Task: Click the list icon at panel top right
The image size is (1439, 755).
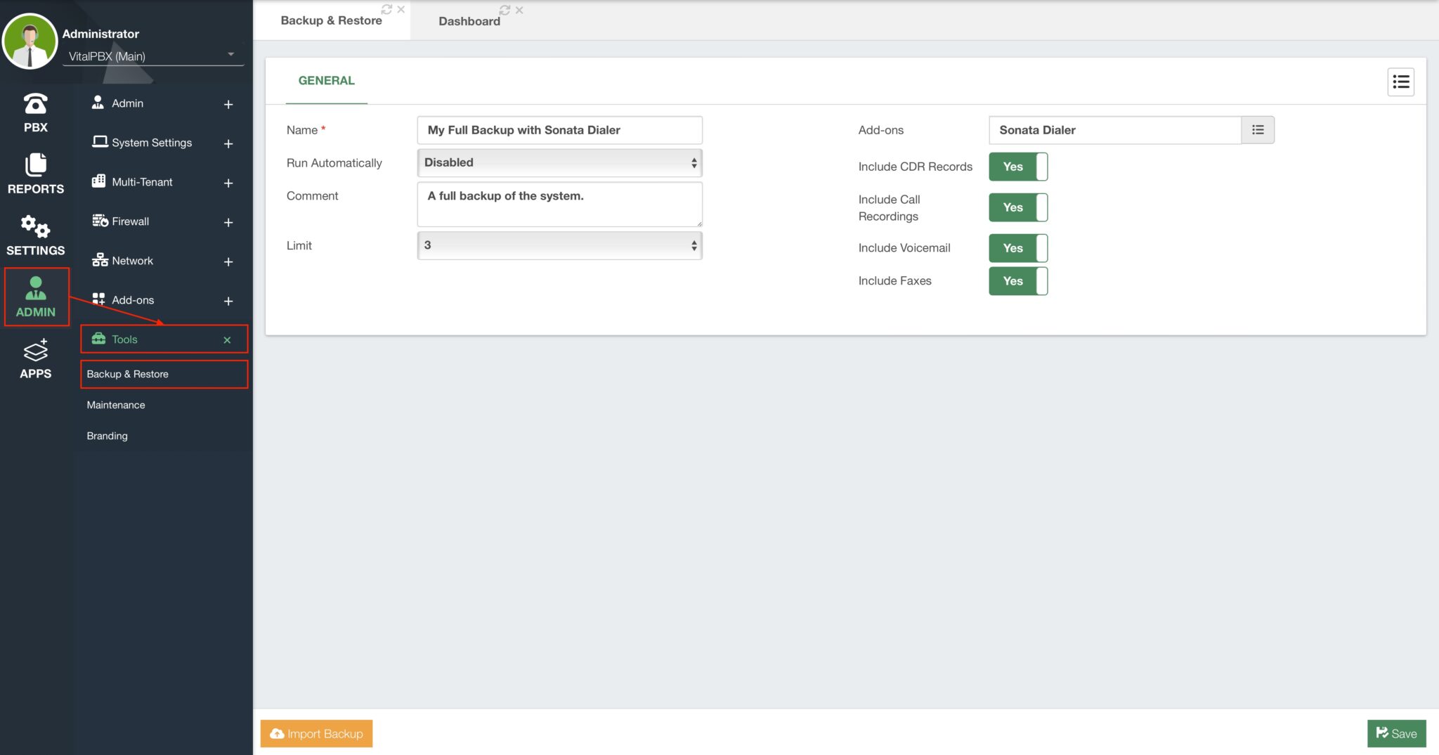Action: pyautogui.click(x=1400, y=82)
